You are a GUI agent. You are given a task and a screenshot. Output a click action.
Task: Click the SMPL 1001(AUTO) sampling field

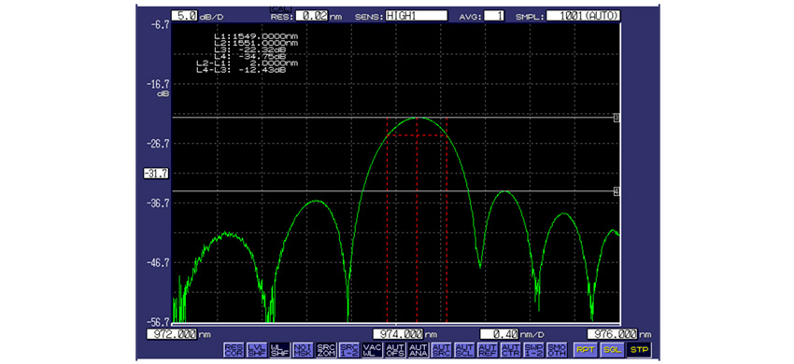click(x=583, y=16)
